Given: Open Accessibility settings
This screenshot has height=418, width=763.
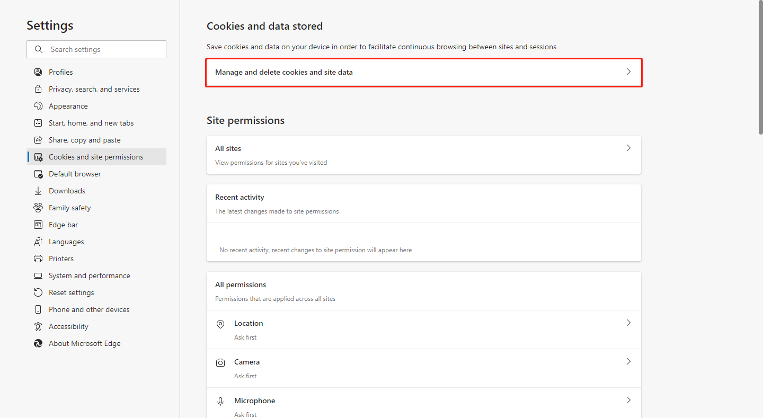Looking at the screenshot, I should pos(68,326).
